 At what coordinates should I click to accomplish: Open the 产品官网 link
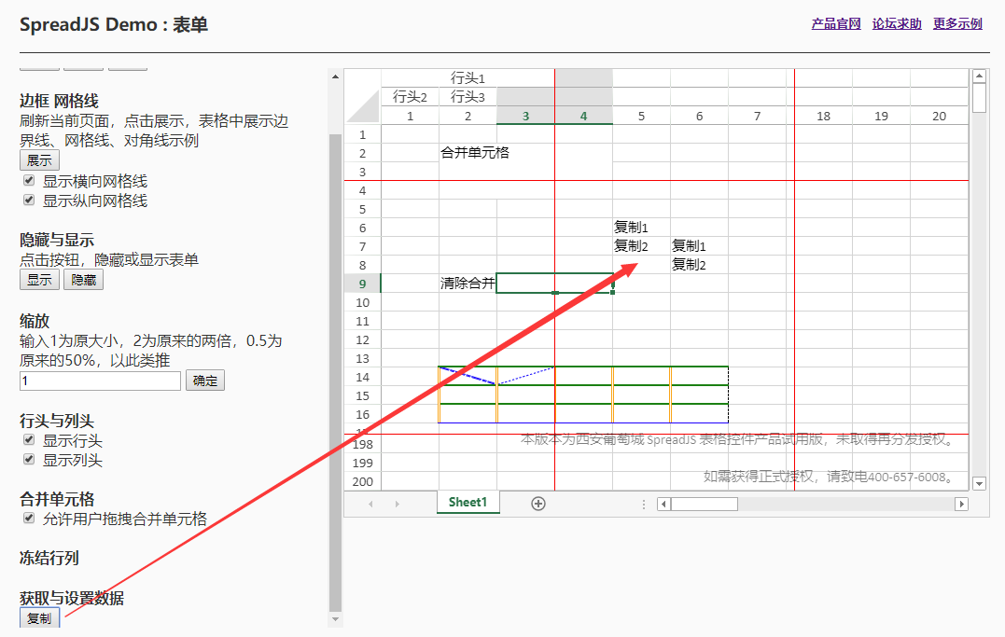pos(836,23)
